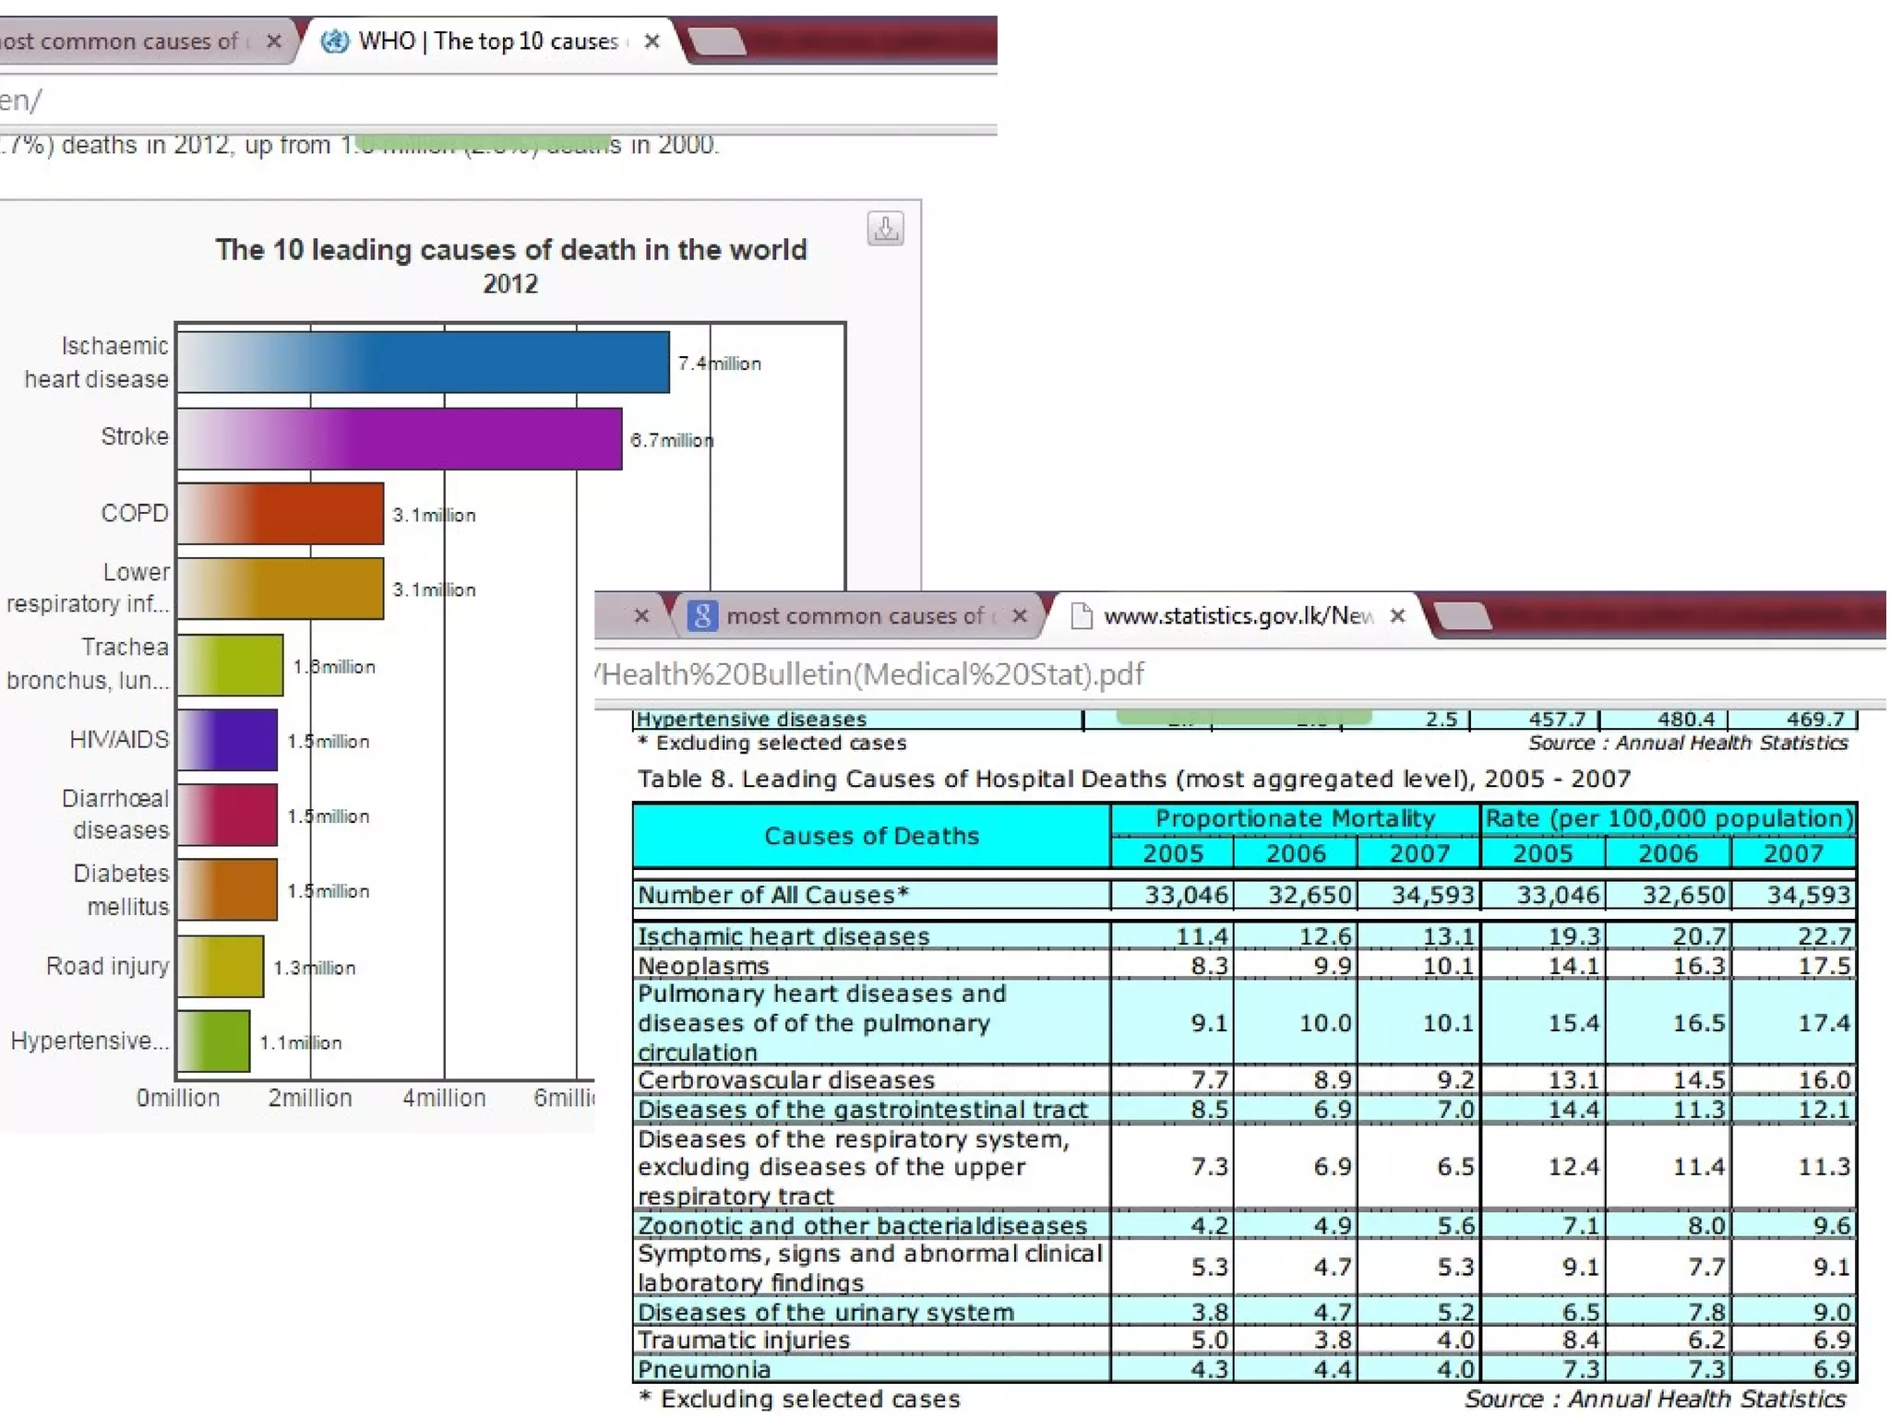This screenshot has width=1890, height=1417.
Task: Click the chart download icon
Action: click(885, 228)
